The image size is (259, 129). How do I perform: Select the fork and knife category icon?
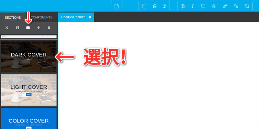(x=17, y=28)
